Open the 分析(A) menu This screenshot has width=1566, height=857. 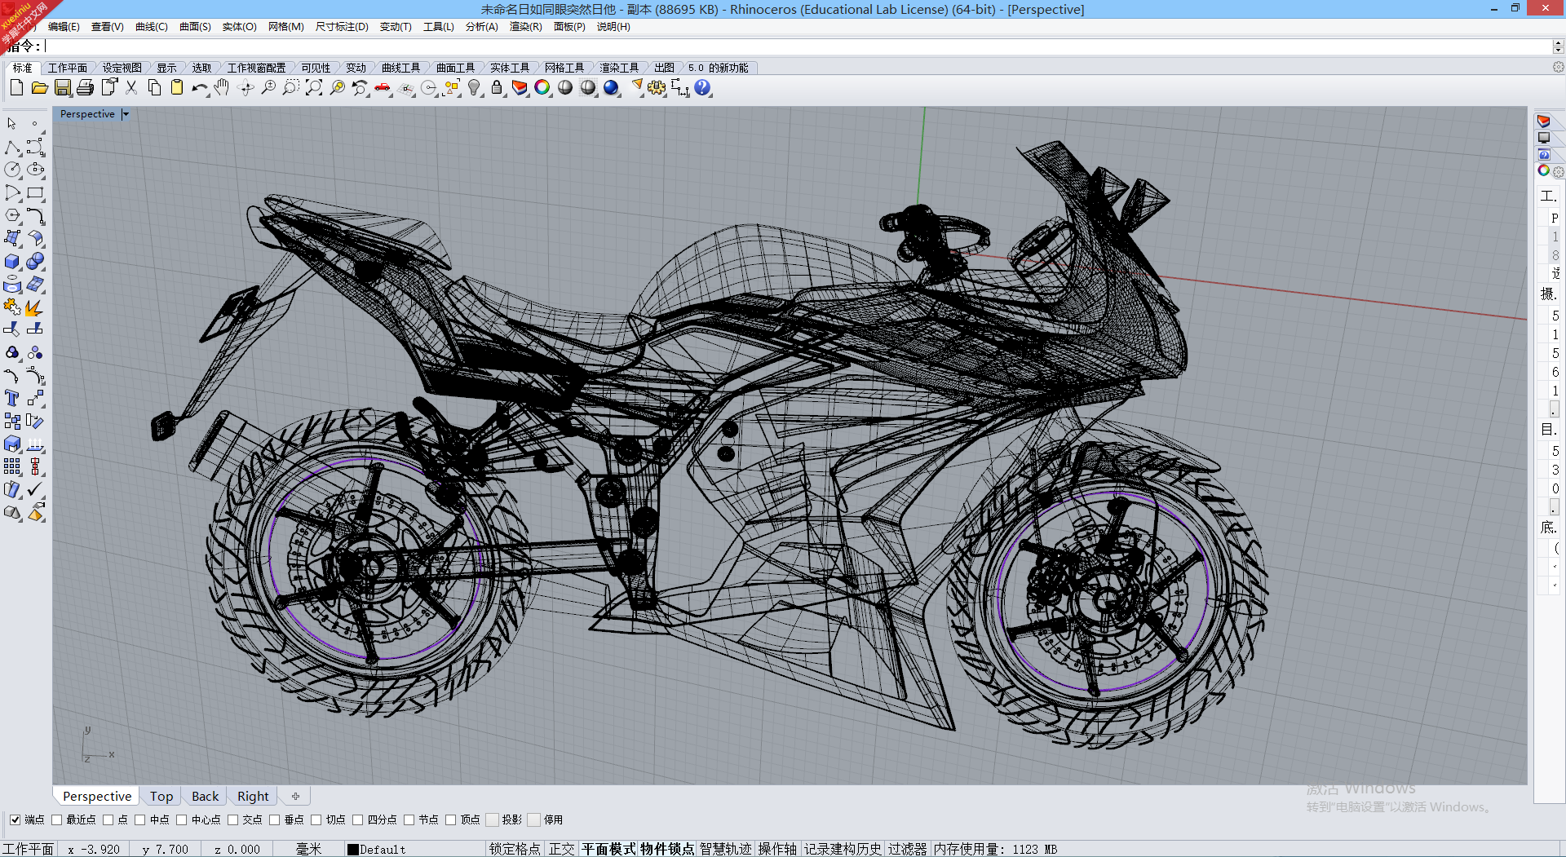click(x=481, y=27)
